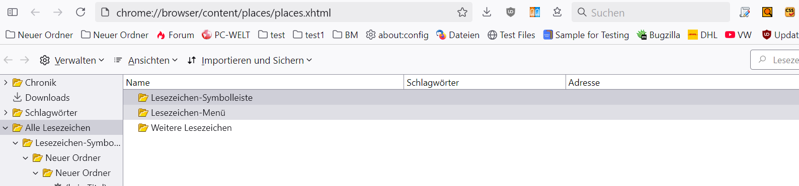Expand the Chronik tree node
The height and width of the screenshot is (186, 799).
[6, 82]
